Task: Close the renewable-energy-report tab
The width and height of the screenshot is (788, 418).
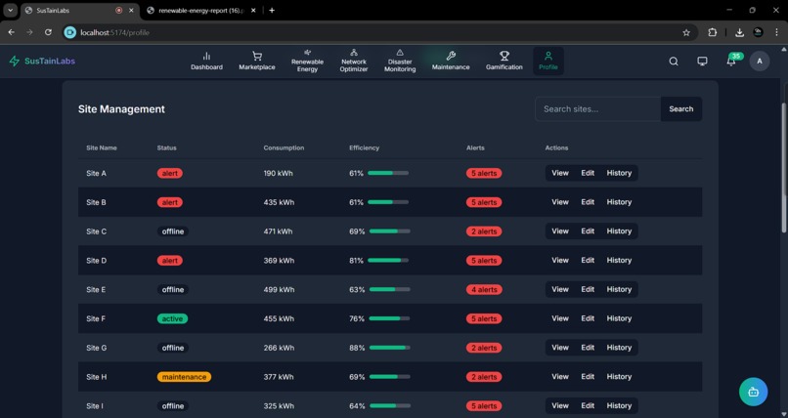Action: pos(253,10)
